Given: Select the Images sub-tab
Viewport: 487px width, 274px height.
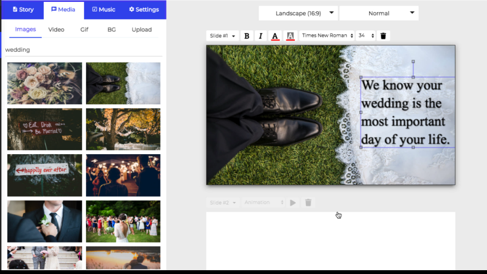Looking at the screenshot, I should (x=26, y=29).
